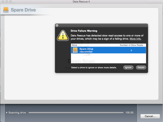Click the Cancel... button
The image size is (163, 122).
150,116
